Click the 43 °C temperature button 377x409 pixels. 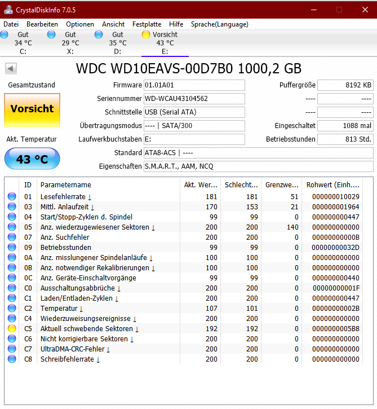pos(32,159)
